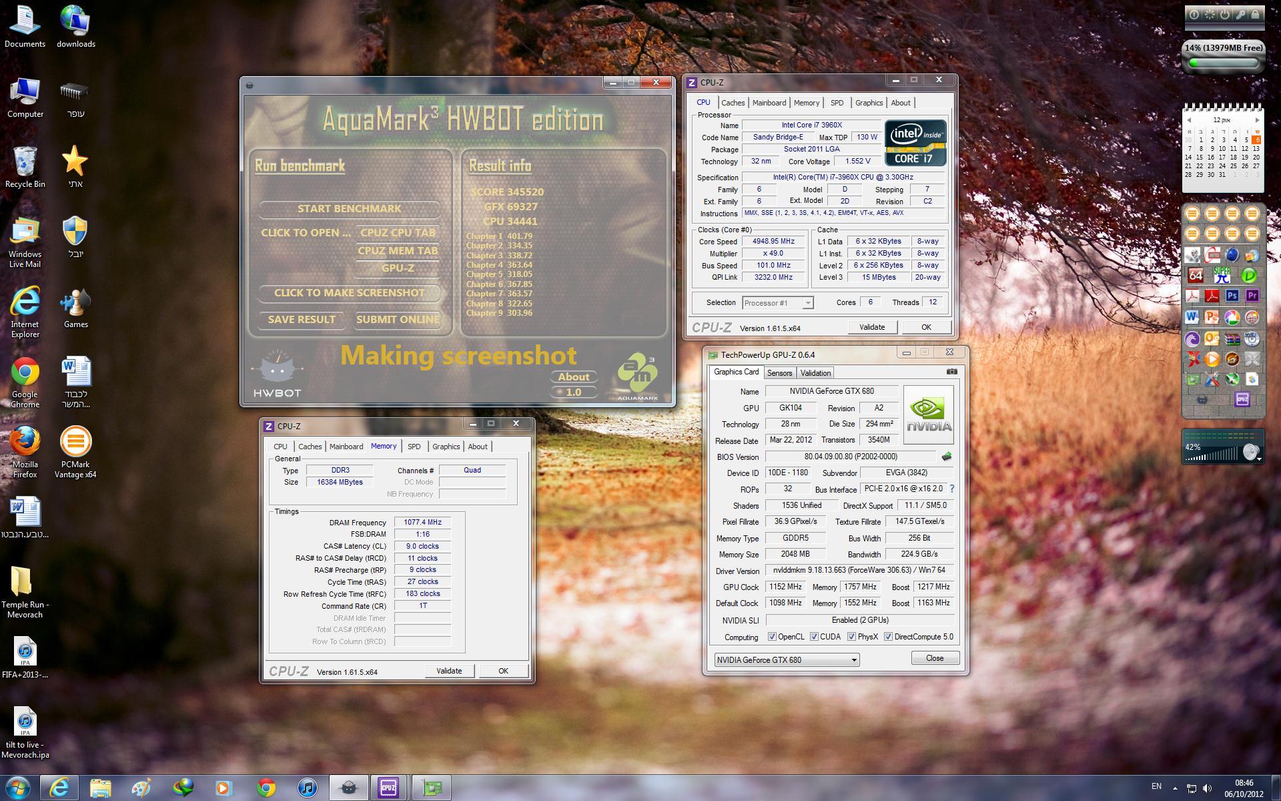1281x801 pixels.
Task: Open SPD tab in memory CPU-Z window
Action: click(x=414, y=447)
